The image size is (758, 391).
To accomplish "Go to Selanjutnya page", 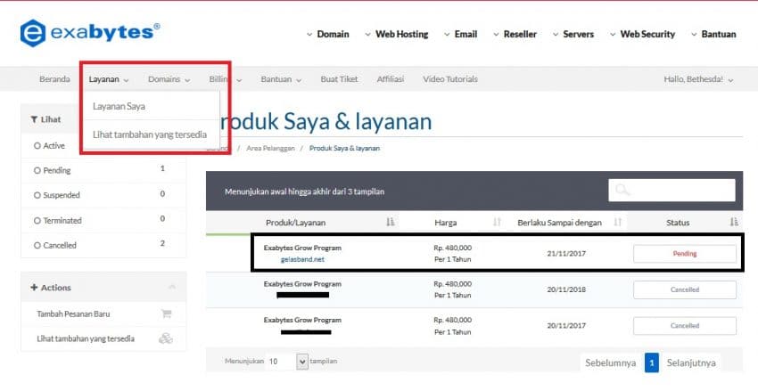I will (691, 362).
